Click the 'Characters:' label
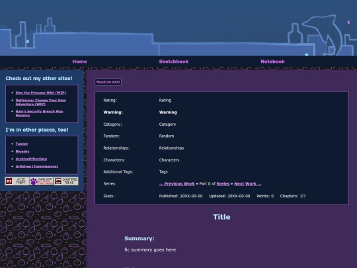Image resolution: width=357 pixels, height=268 pixels. pos(114,160)
